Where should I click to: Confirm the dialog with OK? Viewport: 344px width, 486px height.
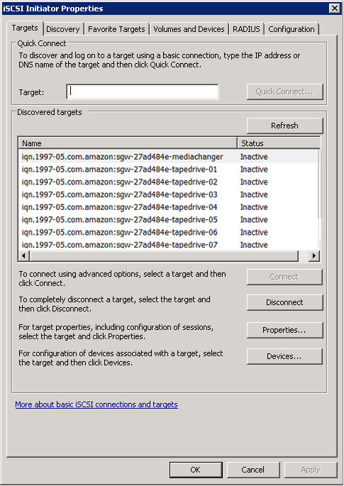[x=196, y=470]
